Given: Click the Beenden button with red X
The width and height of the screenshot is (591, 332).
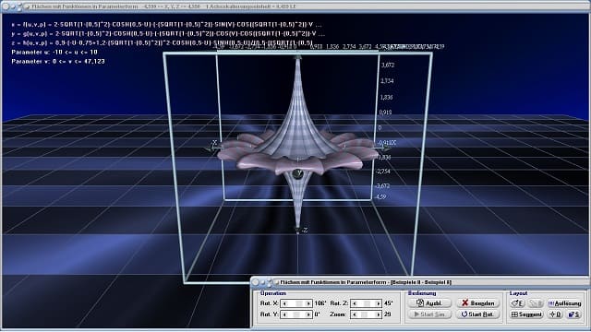Looking at the screenshot, I should pyautogui.click(x=477, y=303).
